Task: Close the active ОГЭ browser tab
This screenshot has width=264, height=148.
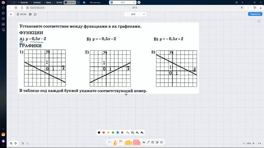Action: click(134, 2)
